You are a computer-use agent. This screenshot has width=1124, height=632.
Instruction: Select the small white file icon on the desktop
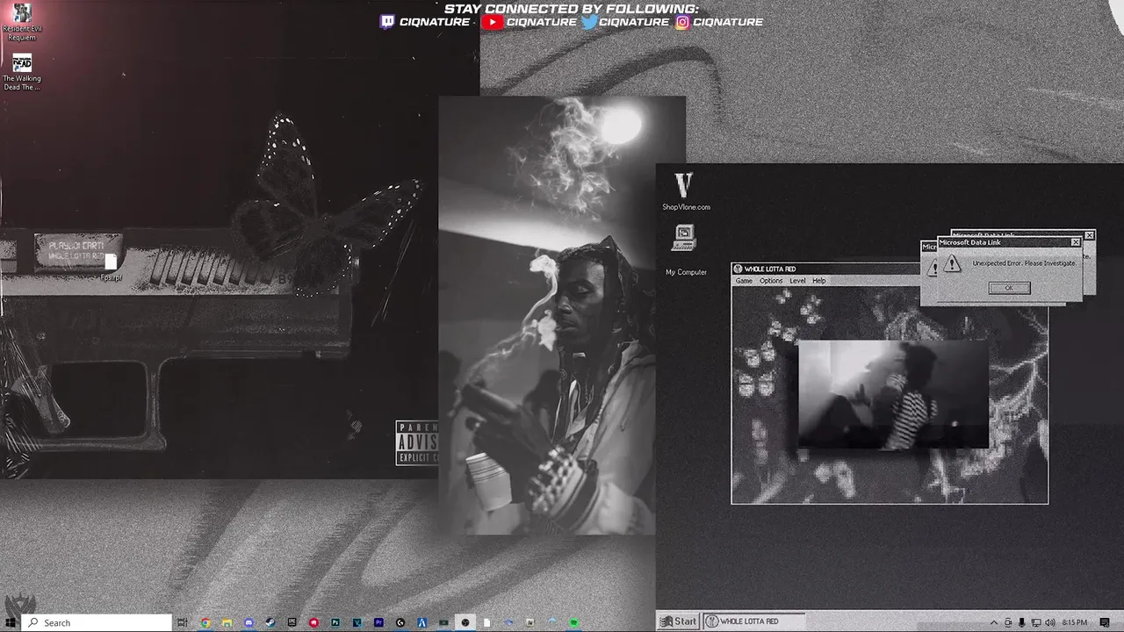pos(111,262)
